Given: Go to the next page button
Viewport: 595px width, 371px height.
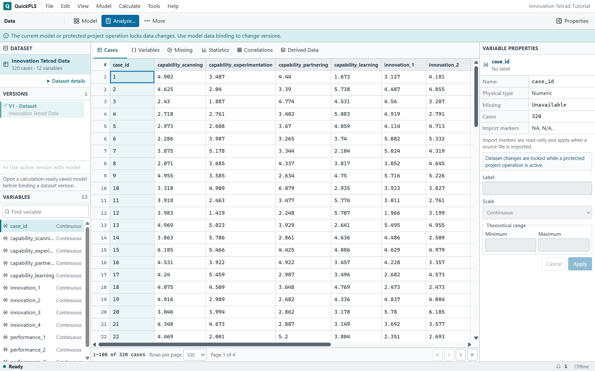Looking at the screenshot, I should pos(461,355).
